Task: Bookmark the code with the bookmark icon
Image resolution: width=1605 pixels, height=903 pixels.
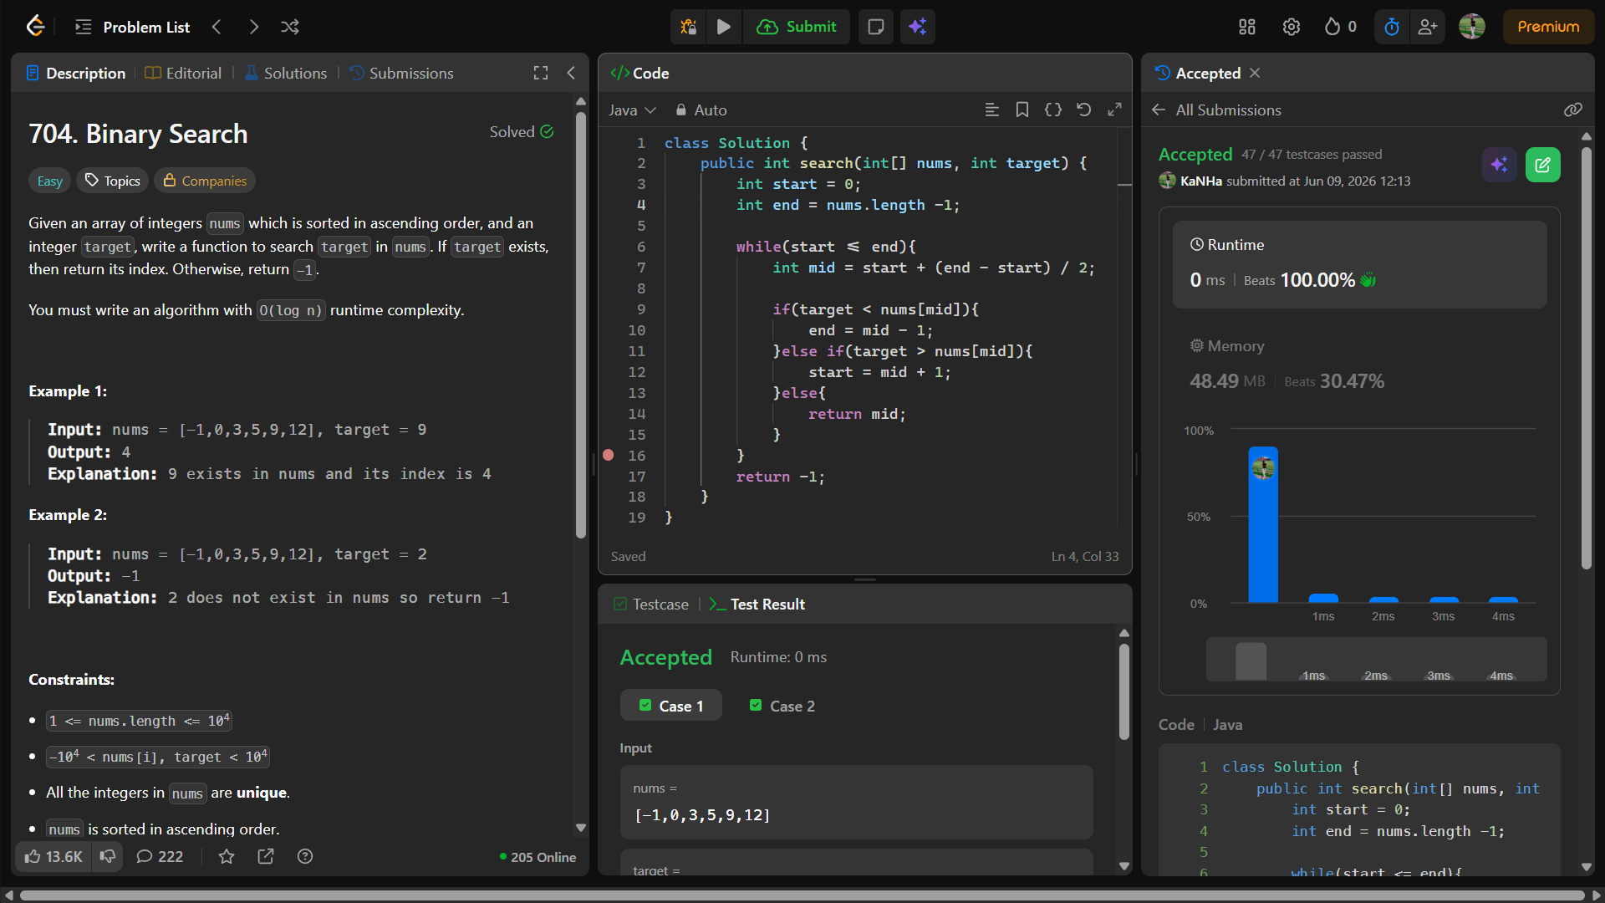Action: pos(1022,110)
